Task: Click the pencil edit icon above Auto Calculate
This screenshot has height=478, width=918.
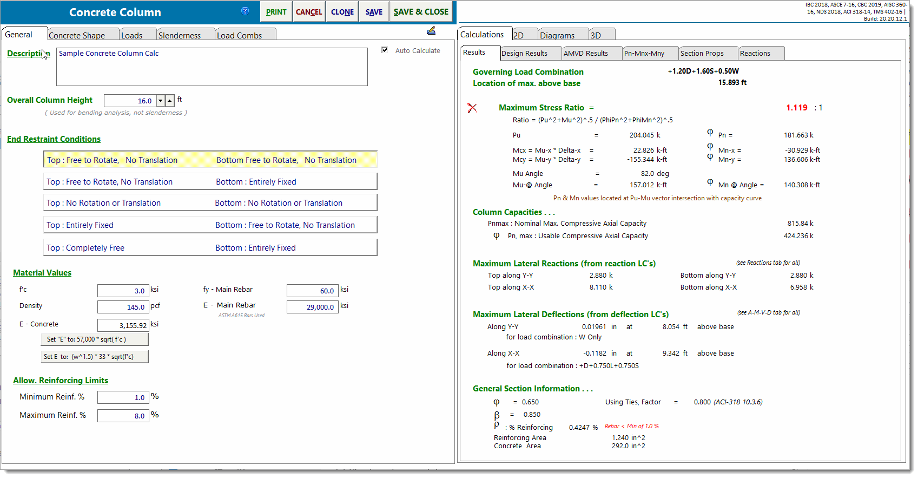Action: [x=431, y=31]
